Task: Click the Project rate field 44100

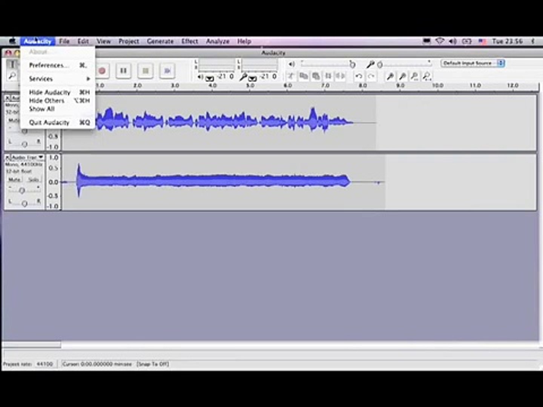Action: (45, 364)
